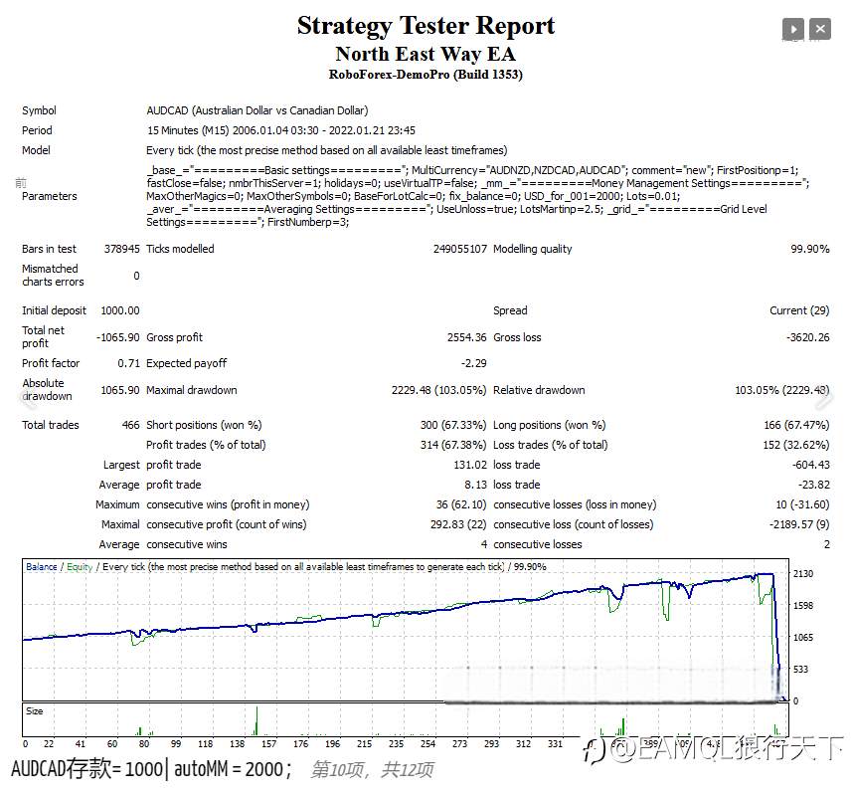The image size is (853, 796).
Task: Click the modelling quality value '99.90%' in table
Action: coord(810,249)
